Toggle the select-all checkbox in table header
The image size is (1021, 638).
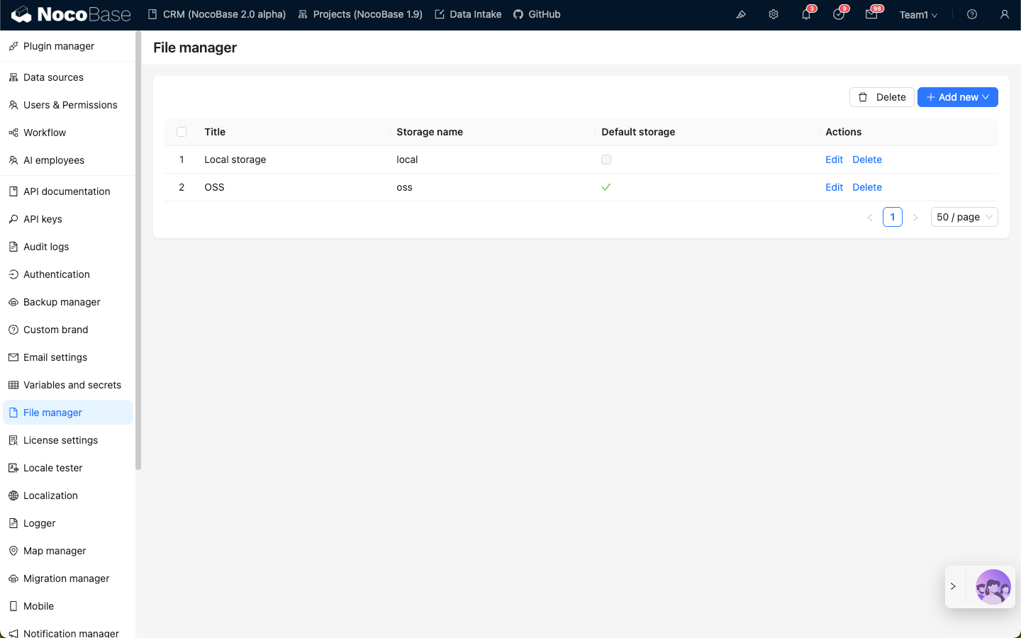tap(182, 132)
